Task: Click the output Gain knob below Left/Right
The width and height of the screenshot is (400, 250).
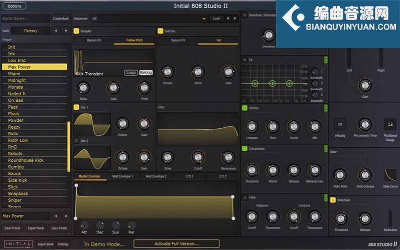Action: point(365,86)
